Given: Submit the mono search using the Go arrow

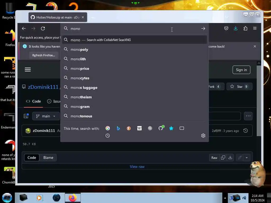Looking at the screenshot, I should 203,29.
